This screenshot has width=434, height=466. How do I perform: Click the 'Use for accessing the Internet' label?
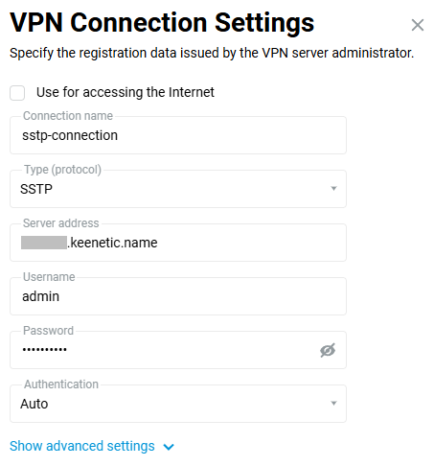[x=126, y=92]
